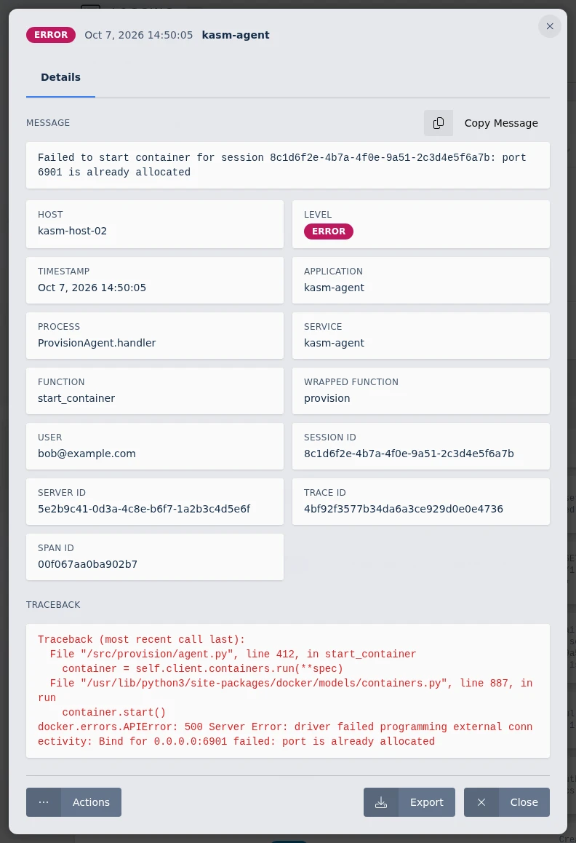Open the Details tab

coord(60,77)
